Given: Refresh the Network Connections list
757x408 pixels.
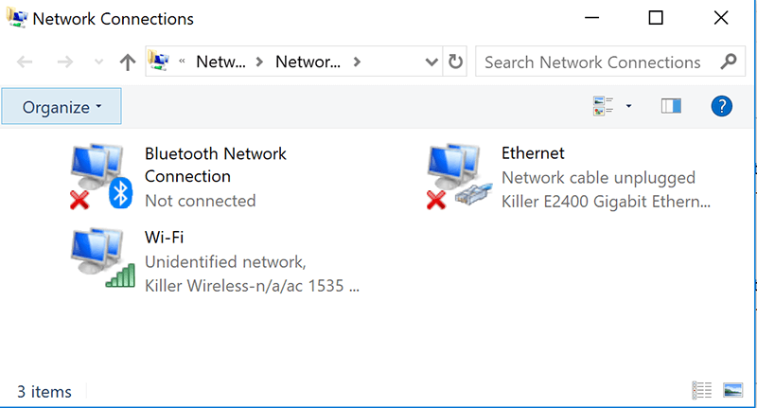Looking at the screenshot, I should pos(456,62).
